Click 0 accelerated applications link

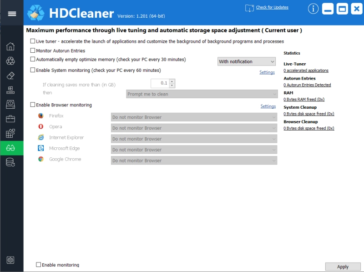point(306,71)
